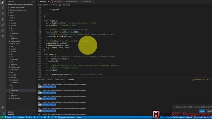Viewport: 212px width, 119px height.
Task: Add a new terminal with plus icon
Action: coord(207,79)
